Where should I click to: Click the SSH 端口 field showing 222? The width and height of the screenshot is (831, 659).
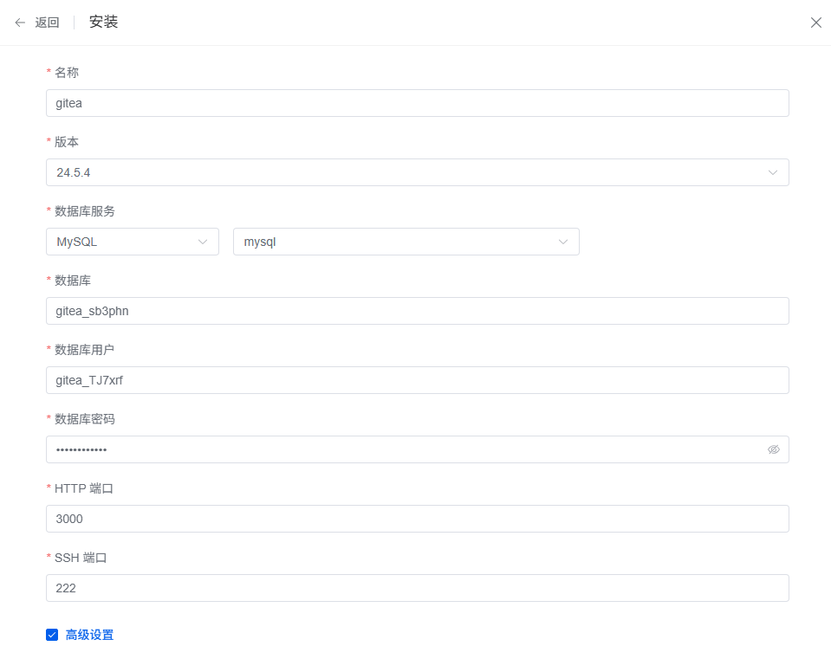pyautogui.click(x=417, y=588)
